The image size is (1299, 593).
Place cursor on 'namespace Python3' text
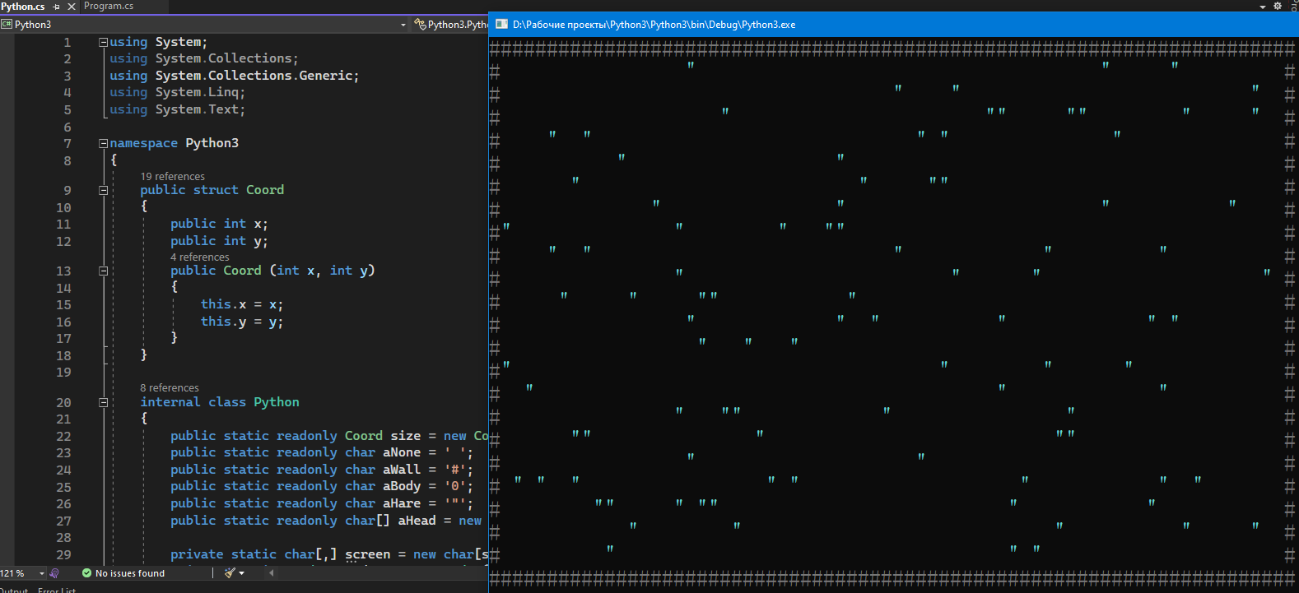coord(175,143)
